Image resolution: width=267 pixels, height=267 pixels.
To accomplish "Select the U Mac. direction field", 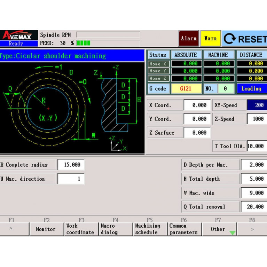I will click(71, 179).
